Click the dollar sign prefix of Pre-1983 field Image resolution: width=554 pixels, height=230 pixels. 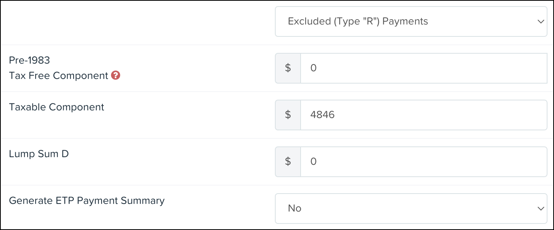pyautogui.click(x=288, y=68)
